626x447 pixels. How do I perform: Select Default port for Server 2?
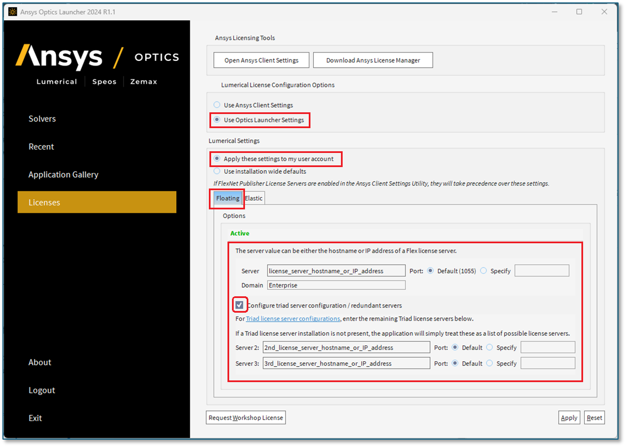pos(455,347)
